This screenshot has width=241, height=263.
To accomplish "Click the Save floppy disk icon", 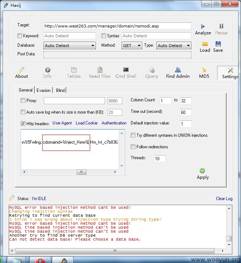I will click(x=218, y=44).
